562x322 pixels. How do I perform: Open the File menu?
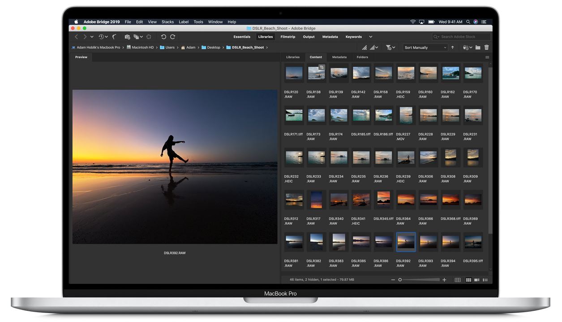coord(128,22)
